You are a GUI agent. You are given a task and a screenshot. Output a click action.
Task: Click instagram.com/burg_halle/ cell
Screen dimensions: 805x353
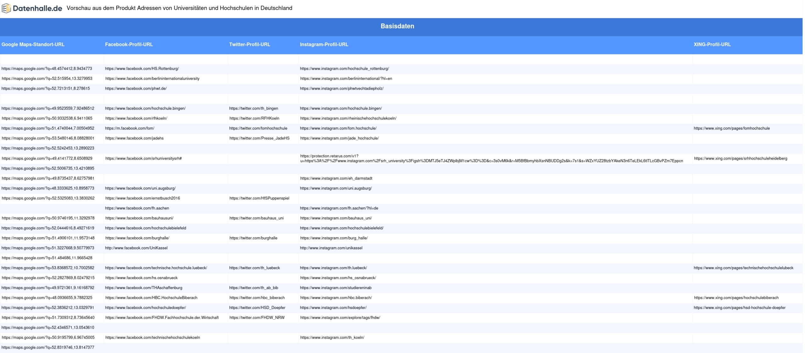[334, 238]
